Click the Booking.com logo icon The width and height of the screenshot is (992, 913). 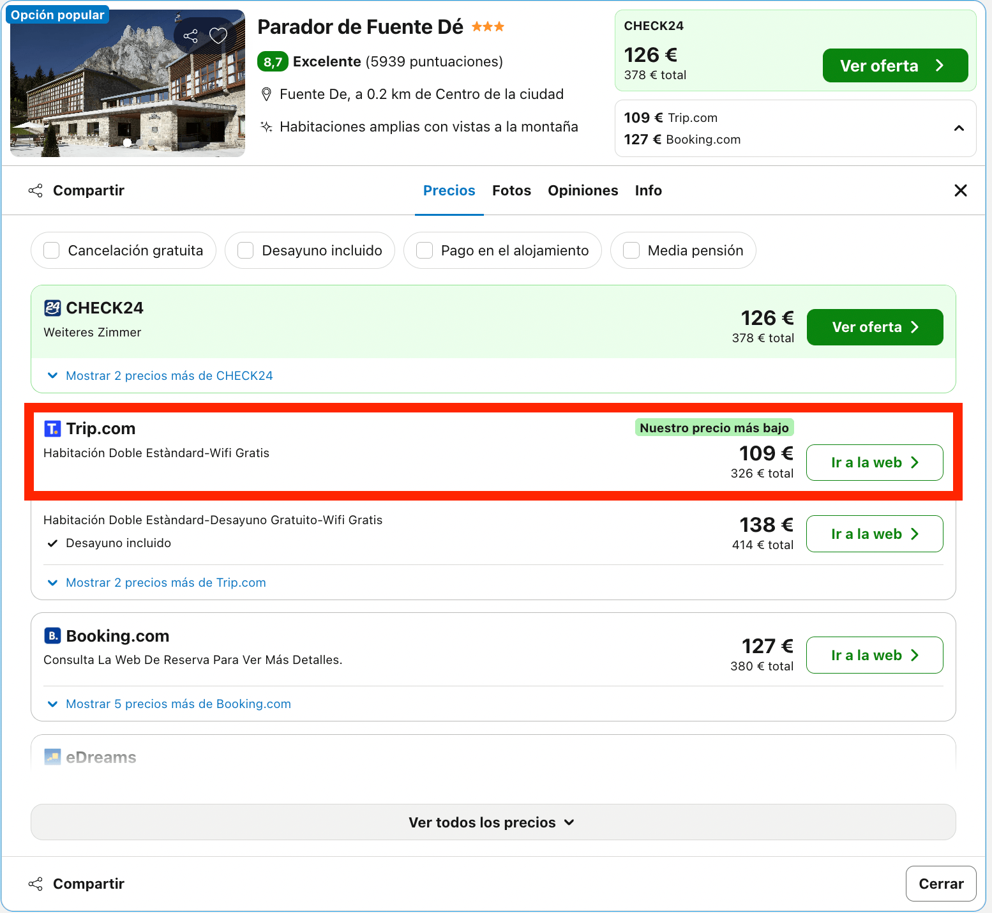(x=52, y=636)
